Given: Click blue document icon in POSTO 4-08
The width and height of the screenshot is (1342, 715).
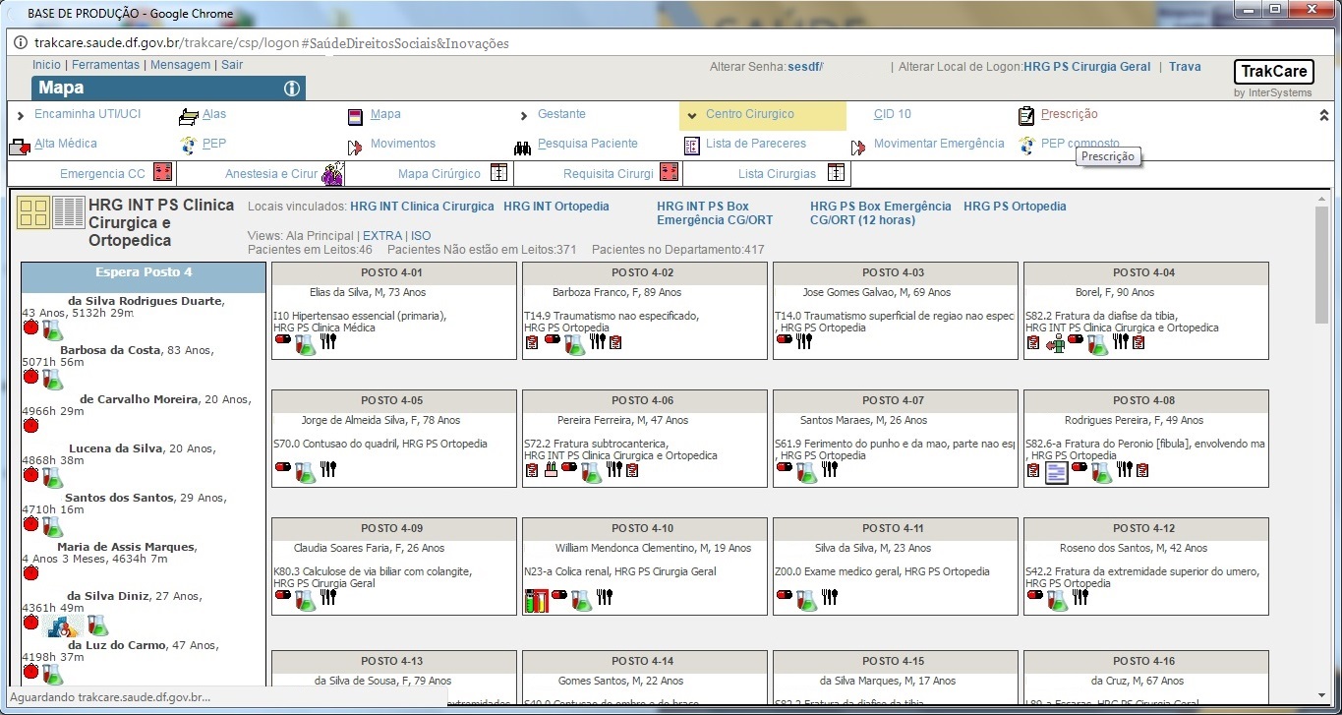Looking at the screenshot, I should (x=1056, y=474).
